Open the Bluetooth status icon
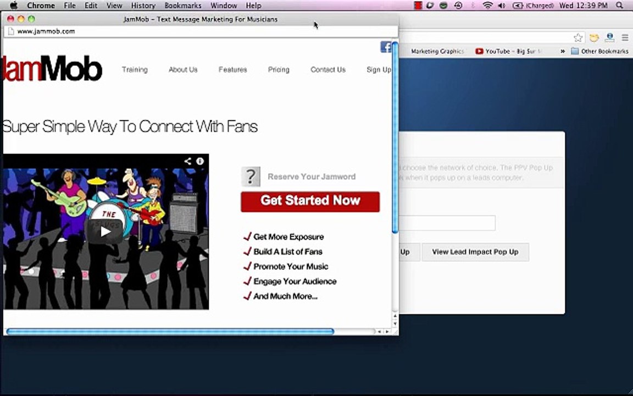 pos(473,5)
